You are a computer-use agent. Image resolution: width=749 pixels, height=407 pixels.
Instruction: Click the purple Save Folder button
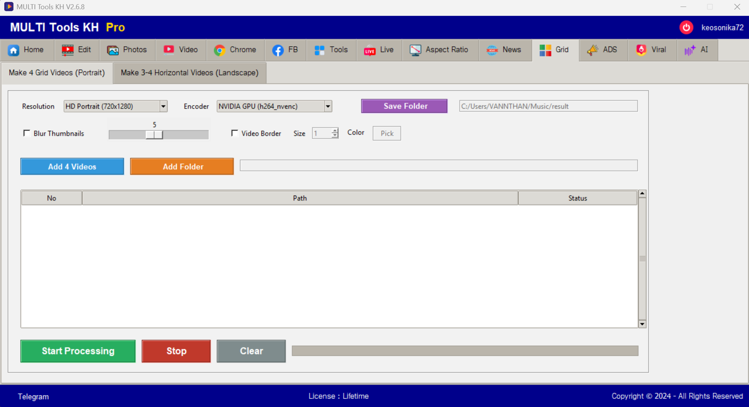coord(404,106)
